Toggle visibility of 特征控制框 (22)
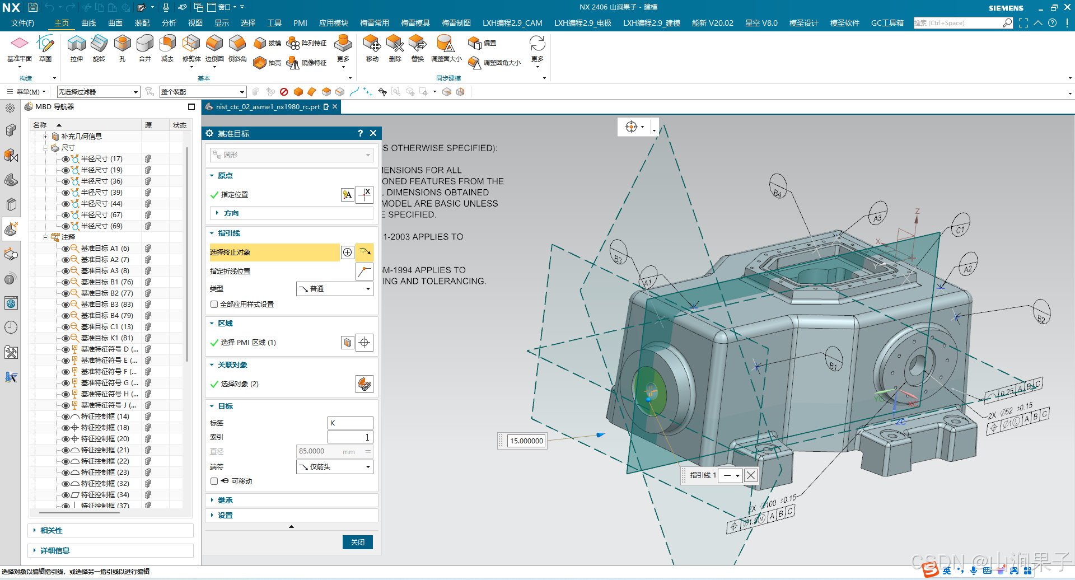Image resolution: width=1075 pixels, height=580 pixels. (66, 461)
